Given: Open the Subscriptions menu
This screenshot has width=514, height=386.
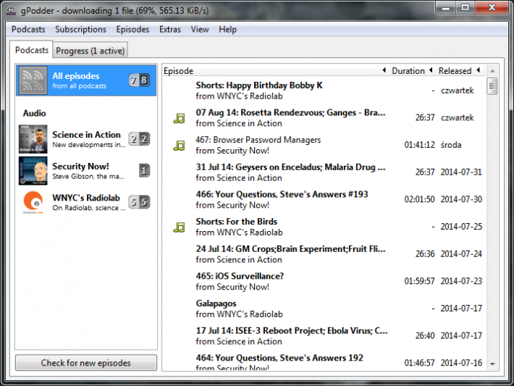Looking at the screenshot, I should 80,30.
